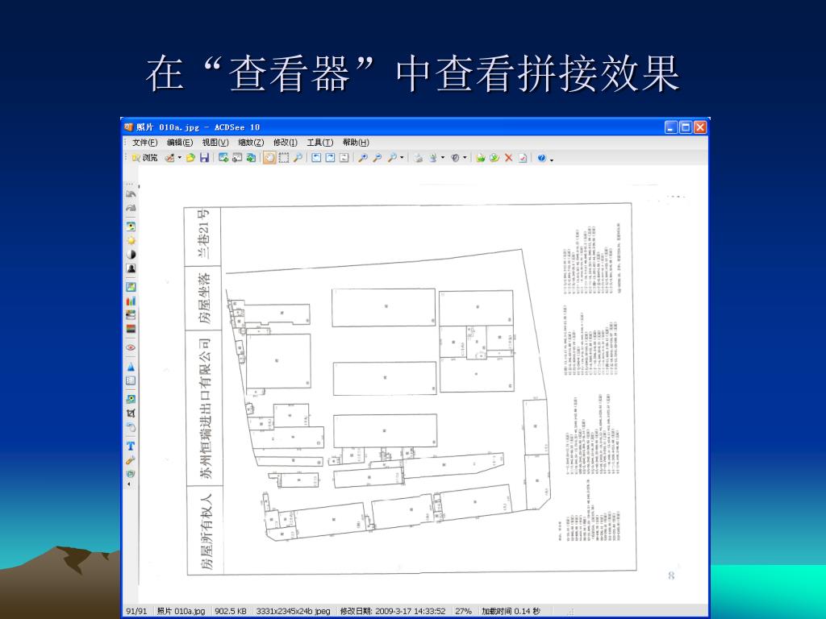
Task: Open the 帮助(H) menu
Action: (x=356, y=143)
